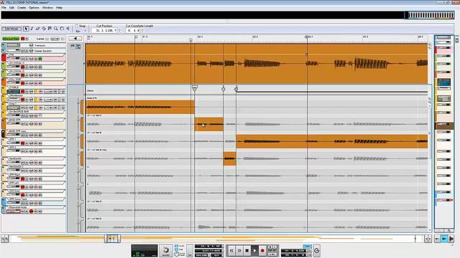Open the Window menu
Image resolution: width=460 pixels, height=258 pixels.
[47, 8]
